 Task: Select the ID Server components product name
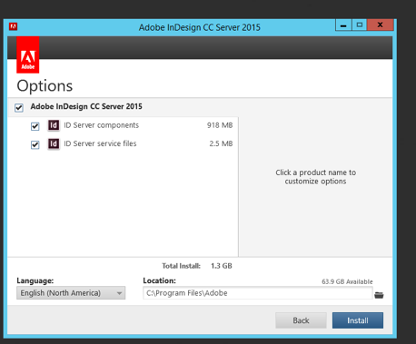101,125
